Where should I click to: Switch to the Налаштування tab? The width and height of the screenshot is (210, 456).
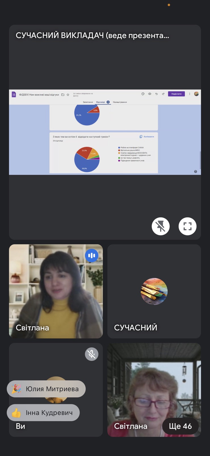click(120, 102)
